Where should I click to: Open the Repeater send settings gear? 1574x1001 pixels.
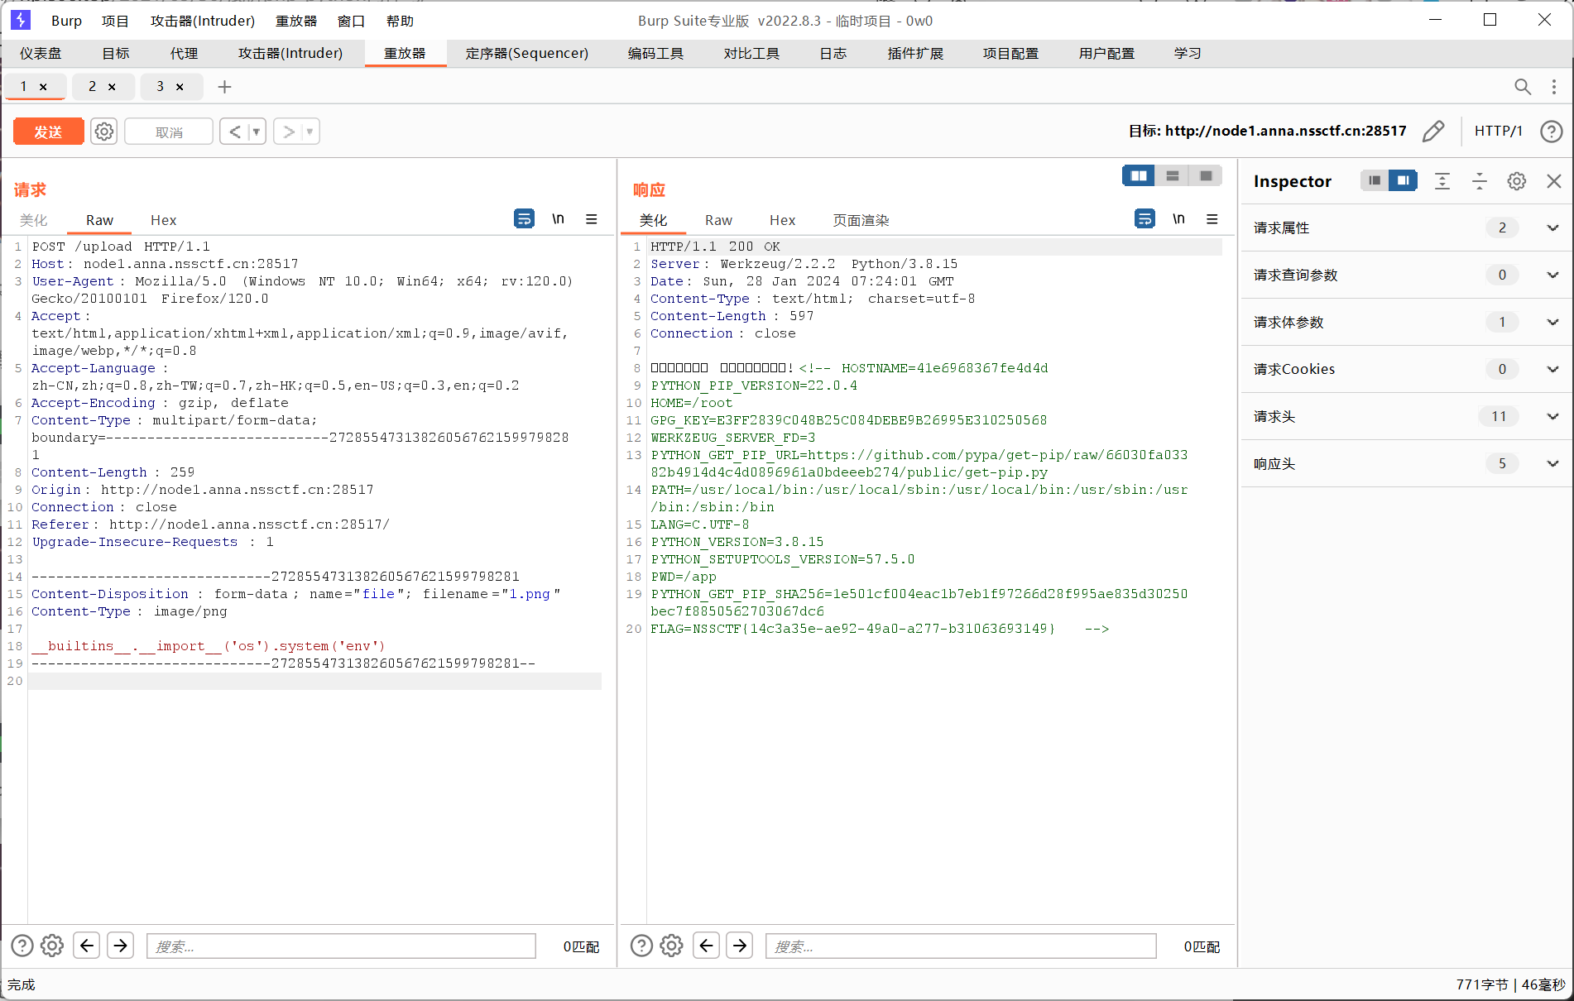[x=103, y=132]
